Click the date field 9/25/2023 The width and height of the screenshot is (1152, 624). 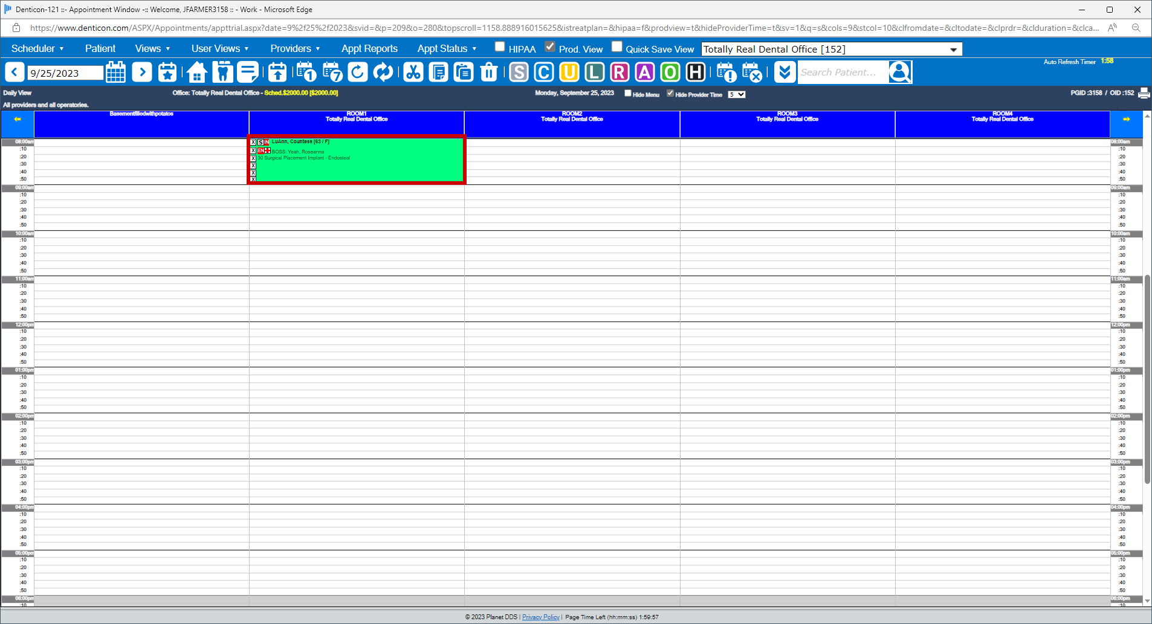pos(65,73)
